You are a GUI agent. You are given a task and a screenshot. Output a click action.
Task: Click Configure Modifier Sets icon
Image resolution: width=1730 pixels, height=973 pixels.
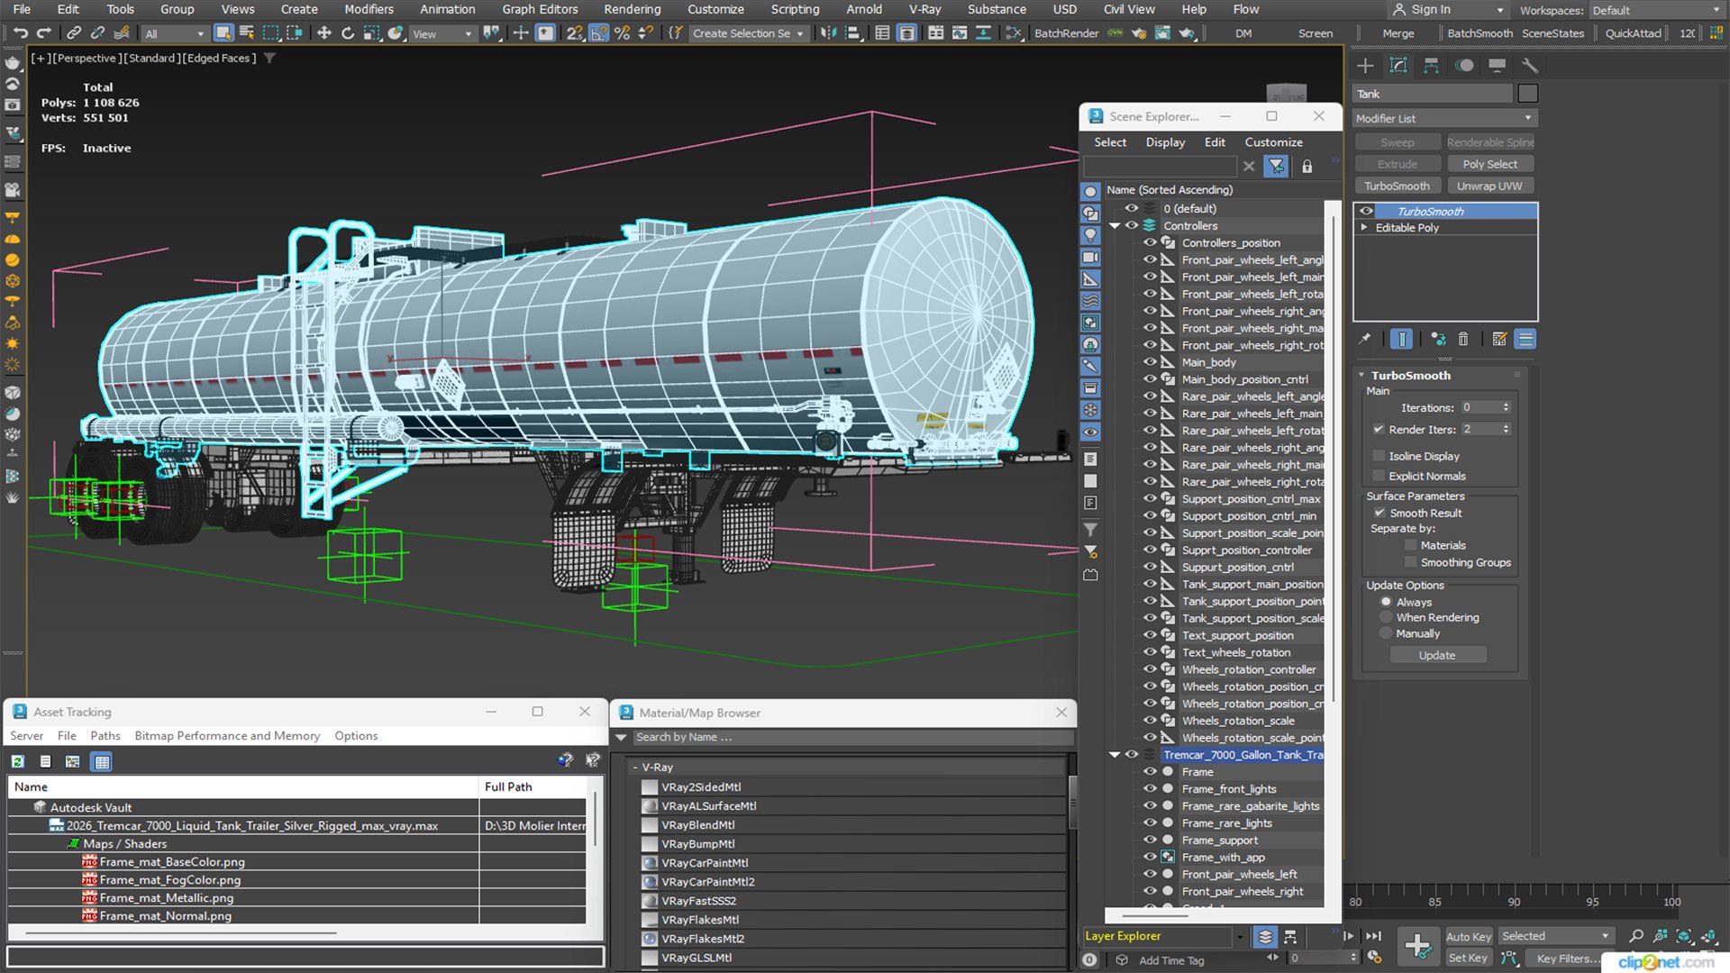[1499, 340]
